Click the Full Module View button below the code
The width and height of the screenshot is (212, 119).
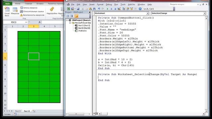[x=97, y=114]
